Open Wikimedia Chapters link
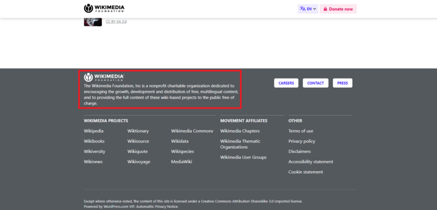Viewport: 437px width, 210px height. pyautogui.click(x=240, y=131)
